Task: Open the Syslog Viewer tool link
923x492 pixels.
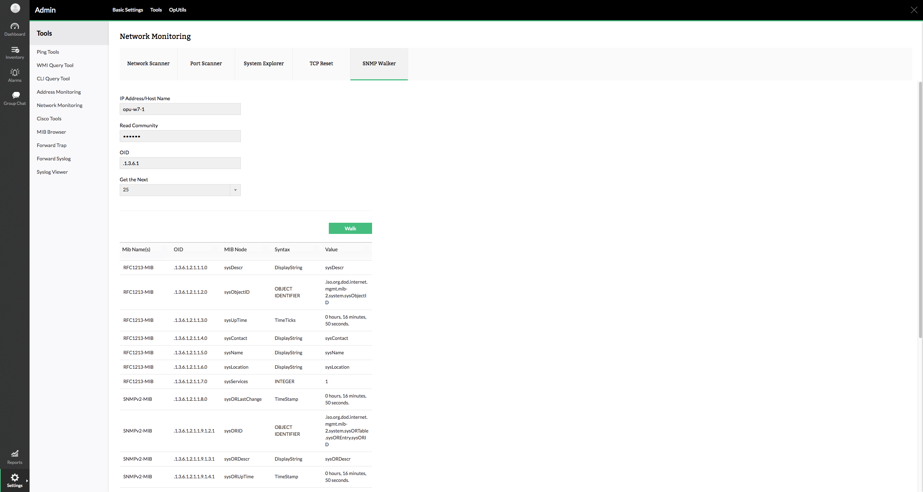Action: 52,172
